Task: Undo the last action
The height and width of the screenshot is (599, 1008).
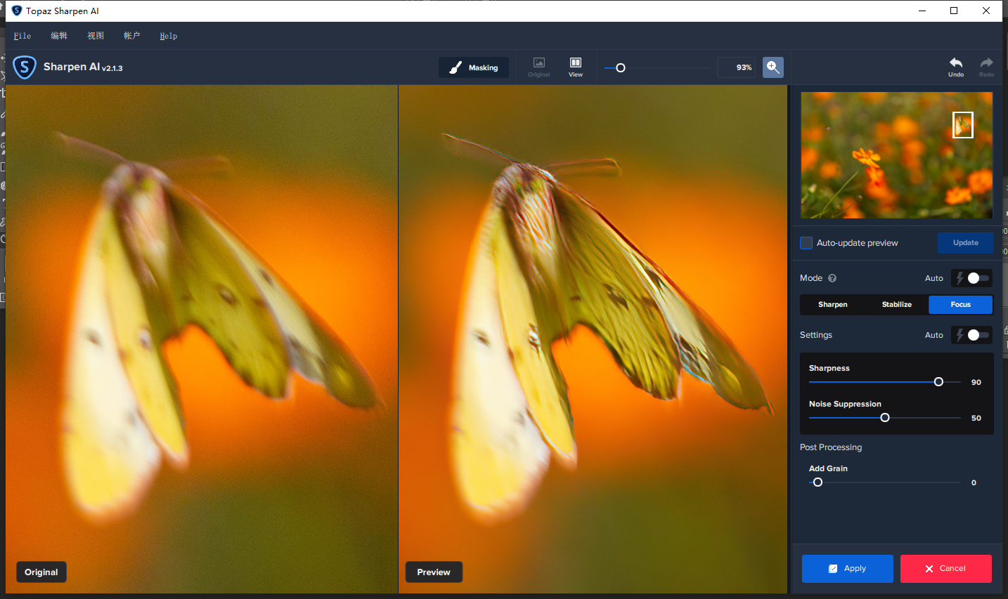Action: click(956, 67)
